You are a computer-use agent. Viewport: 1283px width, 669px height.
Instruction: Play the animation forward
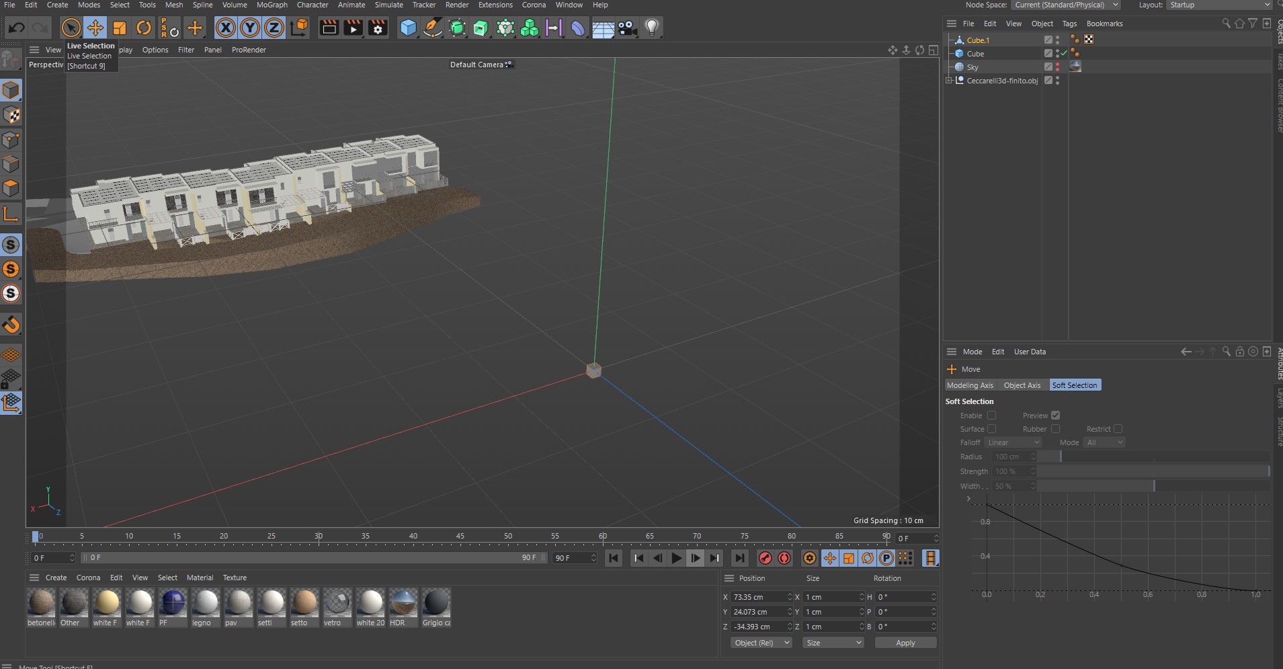point(677,558)
